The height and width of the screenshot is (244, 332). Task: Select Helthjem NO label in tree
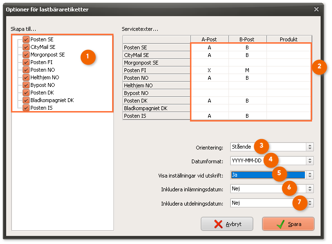[x=45, y=77]
